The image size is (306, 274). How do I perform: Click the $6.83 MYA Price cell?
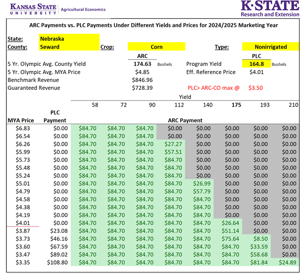pos(20,128)
